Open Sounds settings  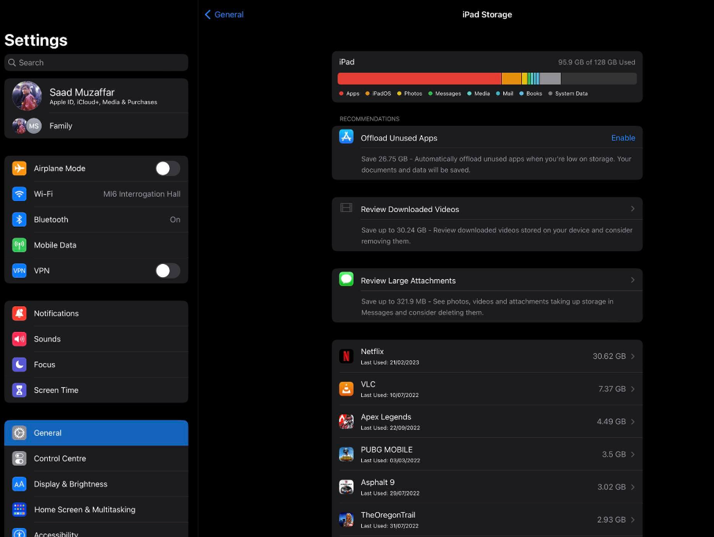pos(96,339)
